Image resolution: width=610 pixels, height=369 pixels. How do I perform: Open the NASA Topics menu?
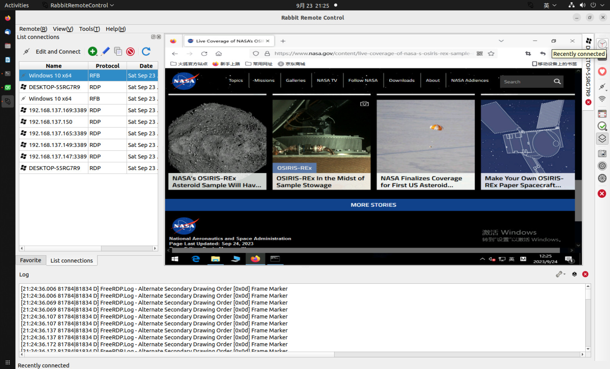236,81
